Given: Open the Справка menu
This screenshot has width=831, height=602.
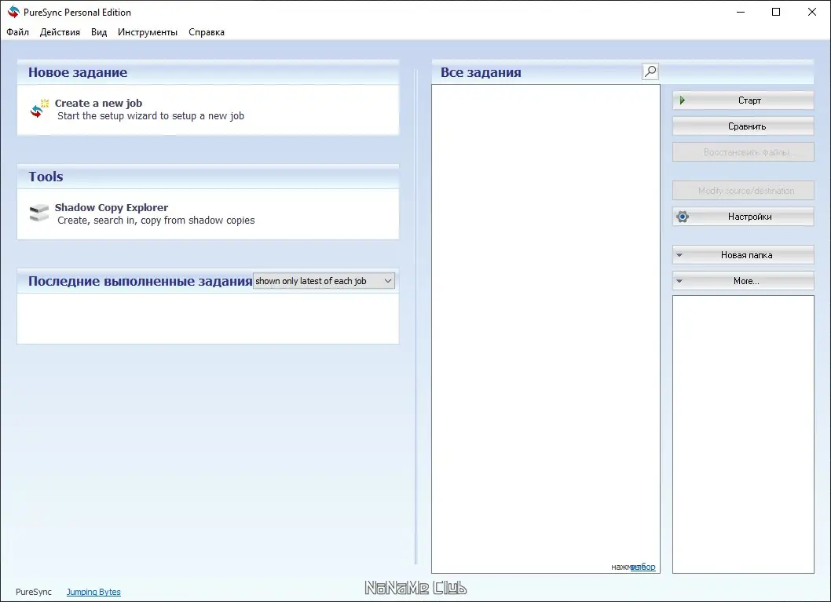Looking at the screenshot, I should 207,31.
